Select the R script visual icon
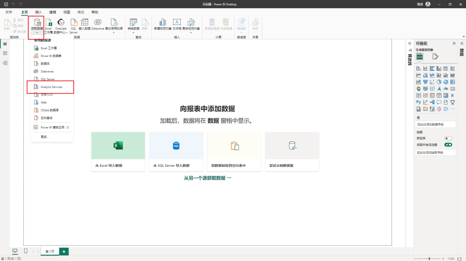Screen dimensions: 466x261 click(x=452, y=96)
